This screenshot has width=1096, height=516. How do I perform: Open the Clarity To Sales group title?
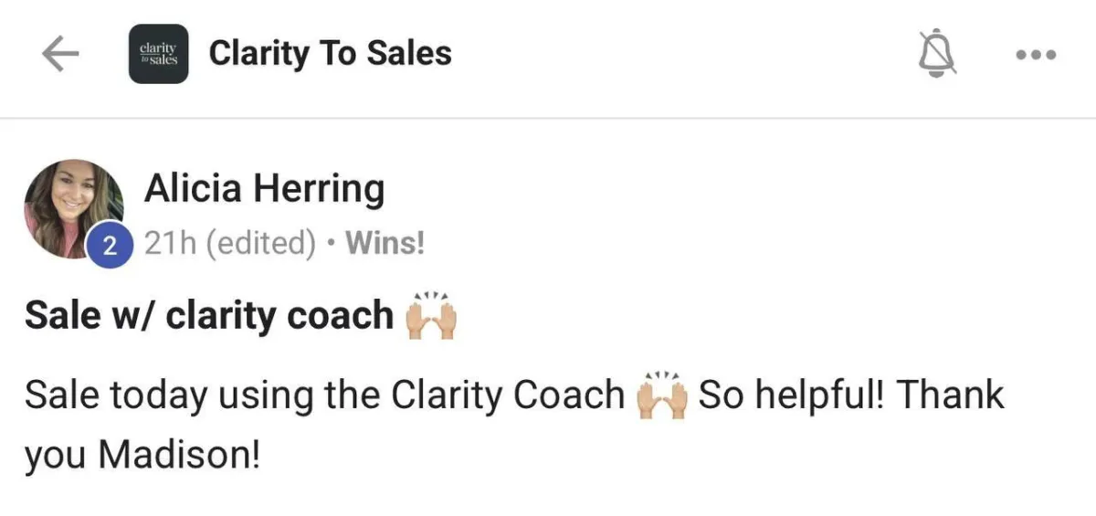click(x=331, y=54)
